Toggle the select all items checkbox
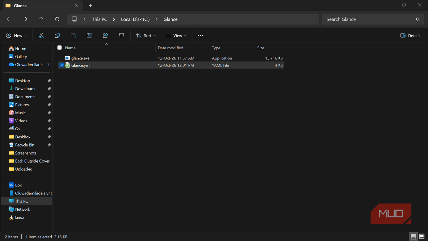Screen dimensions: 428x241 pos(59,48)
